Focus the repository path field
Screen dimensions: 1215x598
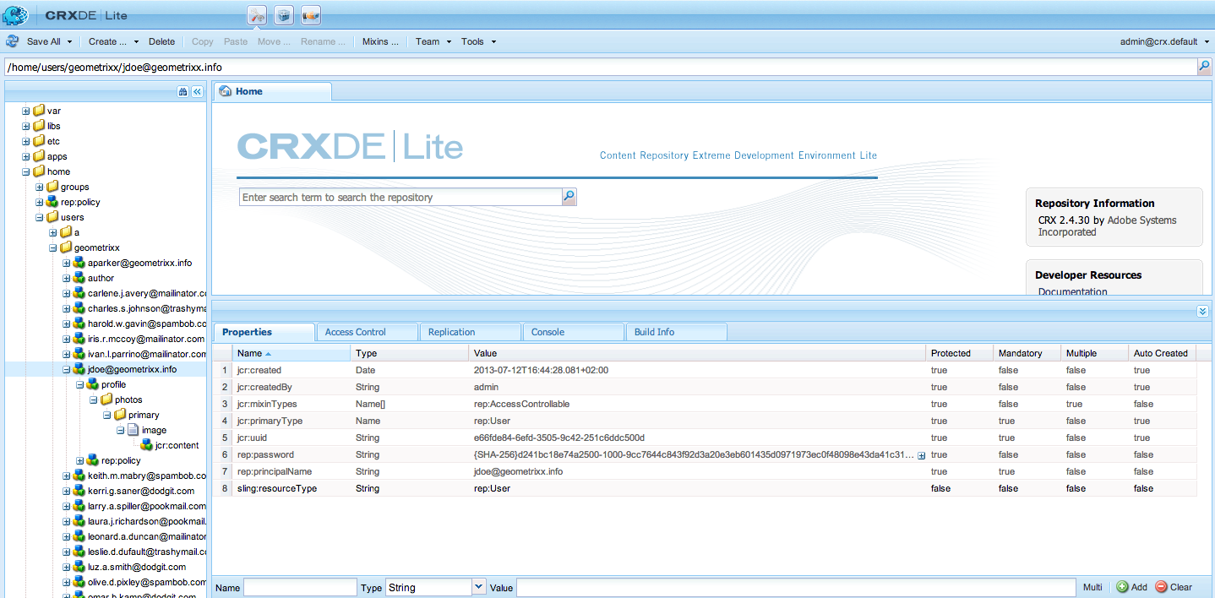[600, 67]
